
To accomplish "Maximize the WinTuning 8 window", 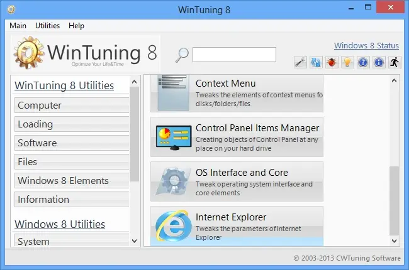I will click(368, 8).
